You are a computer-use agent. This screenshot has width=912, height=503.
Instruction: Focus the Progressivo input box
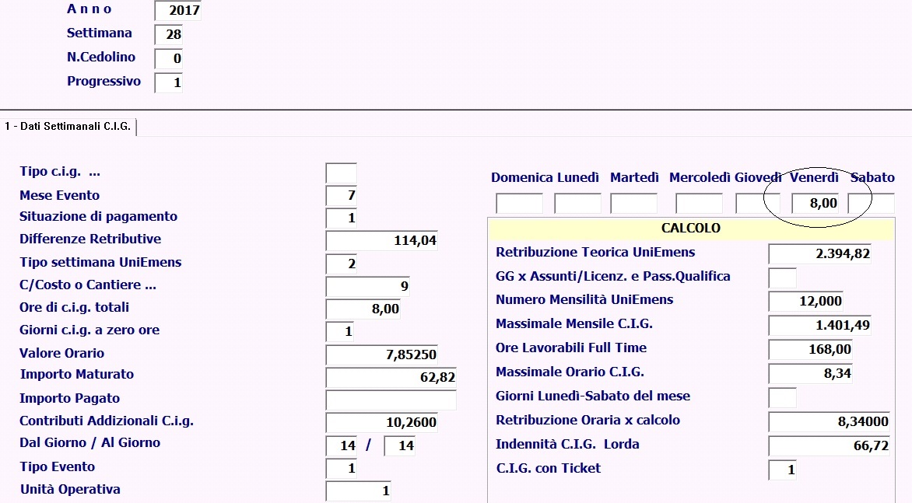(x=168, y=83)
